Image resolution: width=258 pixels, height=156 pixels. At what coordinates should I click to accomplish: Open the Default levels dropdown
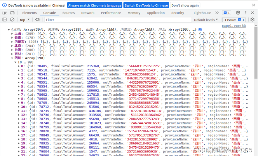206,19
